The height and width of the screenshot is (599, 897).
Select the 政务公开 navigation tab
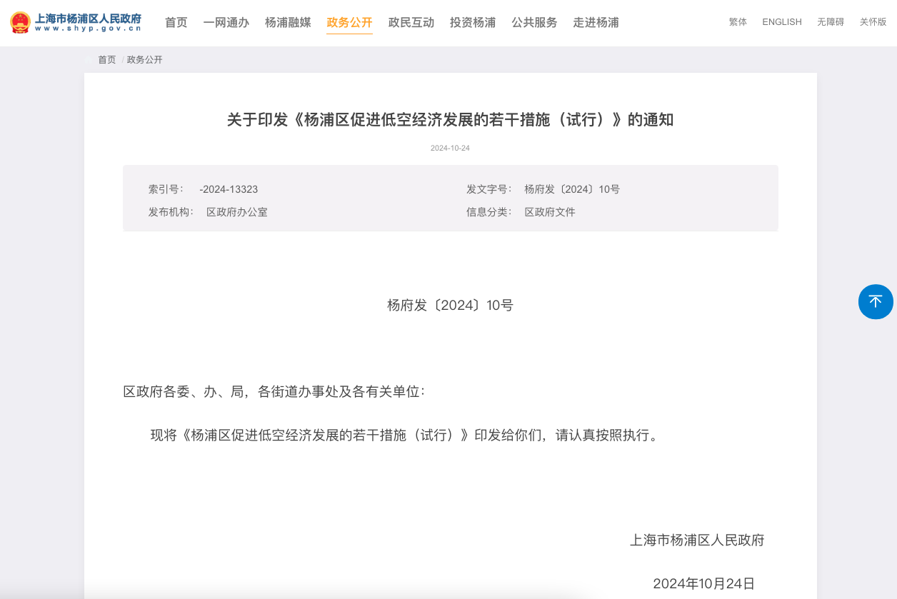pos(349,23)
